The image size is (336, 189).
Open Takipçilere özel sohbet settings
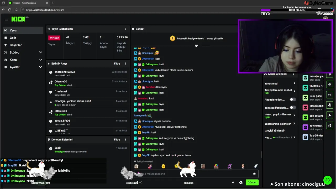click(280, 91)
